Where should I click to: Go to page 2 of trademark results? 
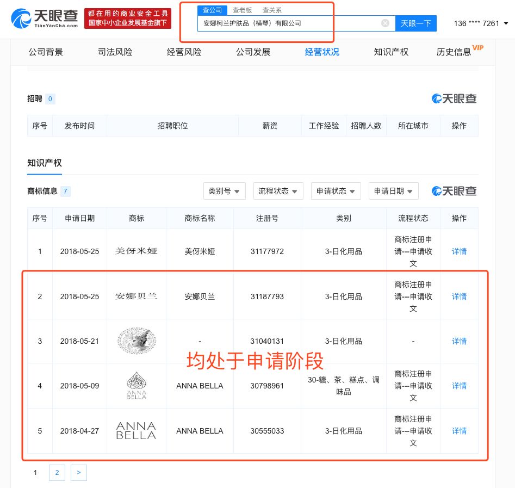click(57, 472)
